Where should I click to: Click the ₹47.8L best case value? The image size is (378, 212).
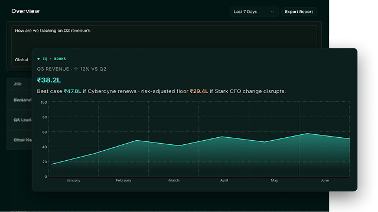72,91
